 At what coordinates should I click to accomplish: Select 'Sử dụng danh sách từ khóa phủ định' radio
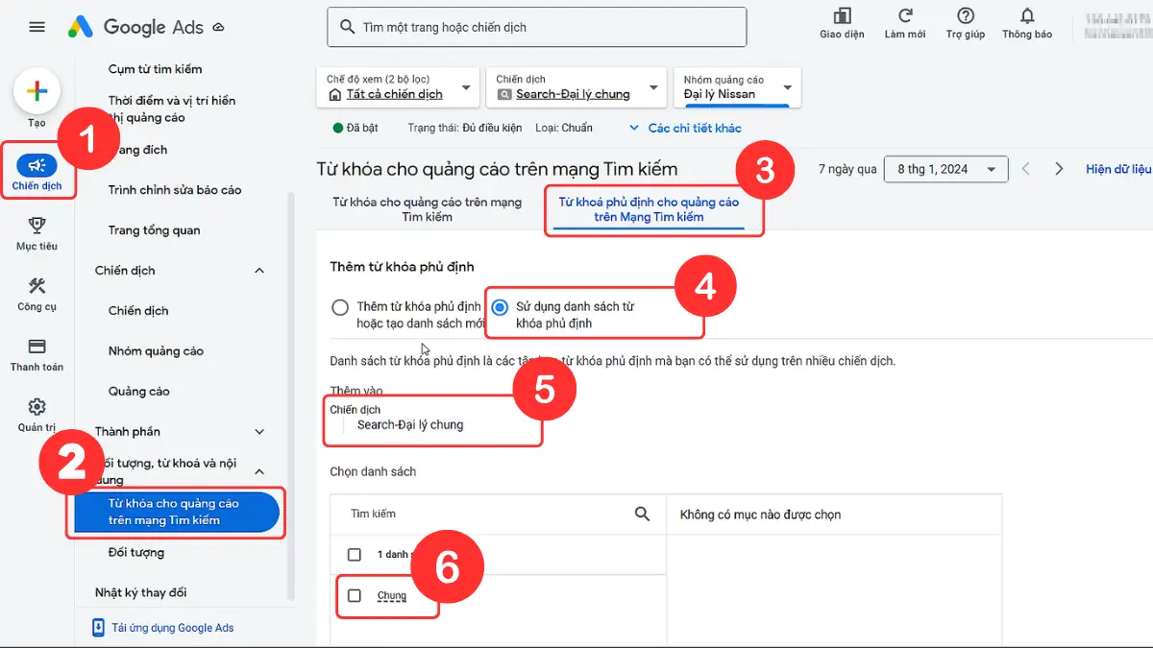(500, 307)
